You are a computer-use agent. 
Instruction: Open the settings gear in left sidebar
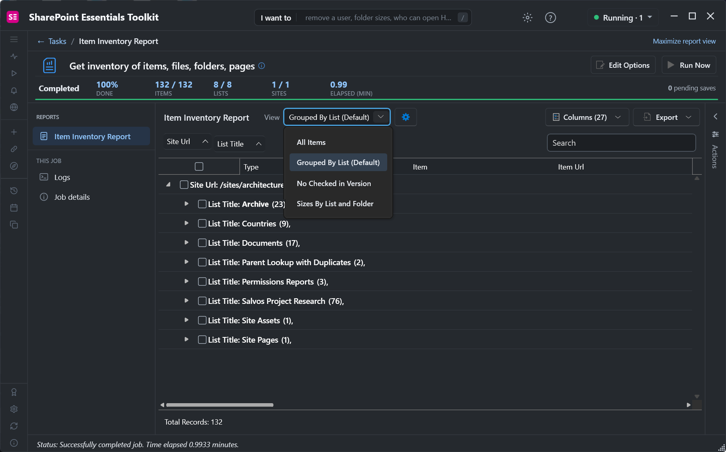tap(14, 409)
